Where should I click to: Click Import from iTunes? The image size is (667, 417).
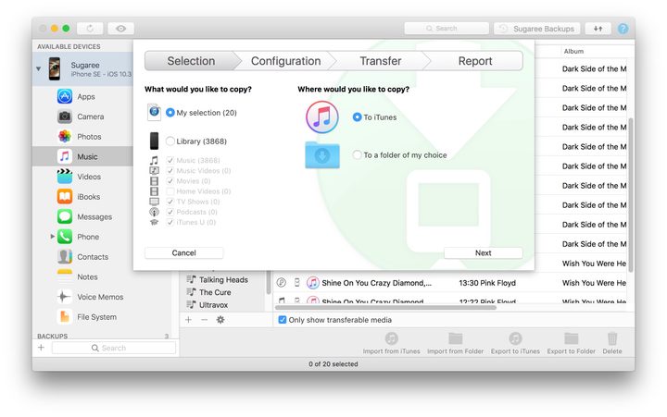(x=391, y=343)
